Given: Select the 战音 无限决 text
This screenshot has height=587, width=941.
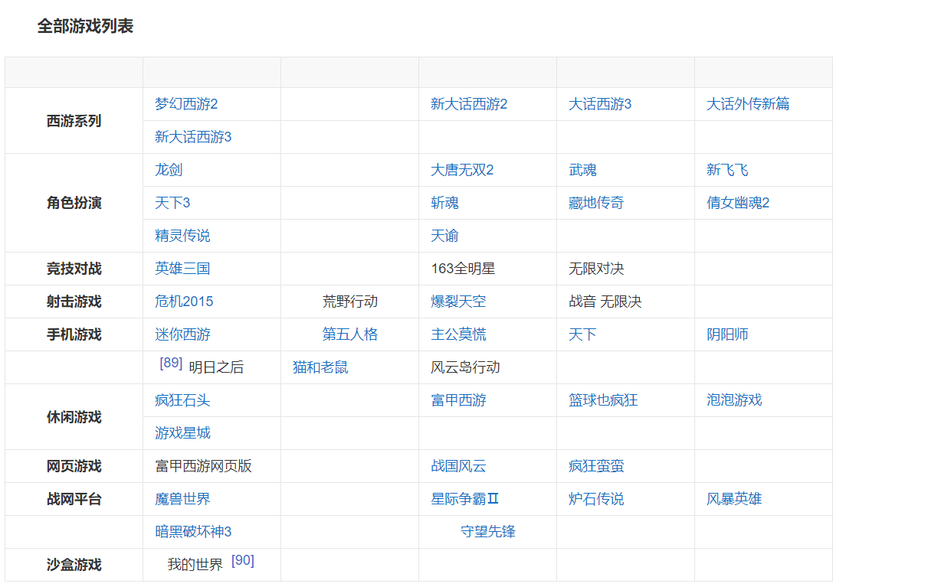Looking at the screenshot, I should coord(605,302).
